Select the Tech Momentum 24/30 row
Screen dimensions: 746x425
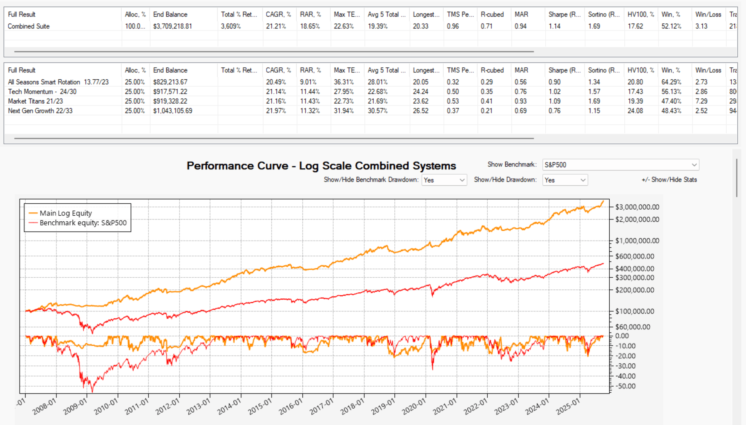coord(42,92)
